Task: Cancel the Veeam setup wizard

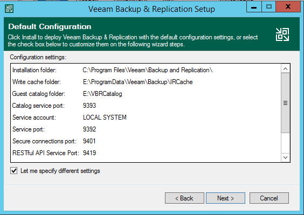Action: click(x=269, y=198)
